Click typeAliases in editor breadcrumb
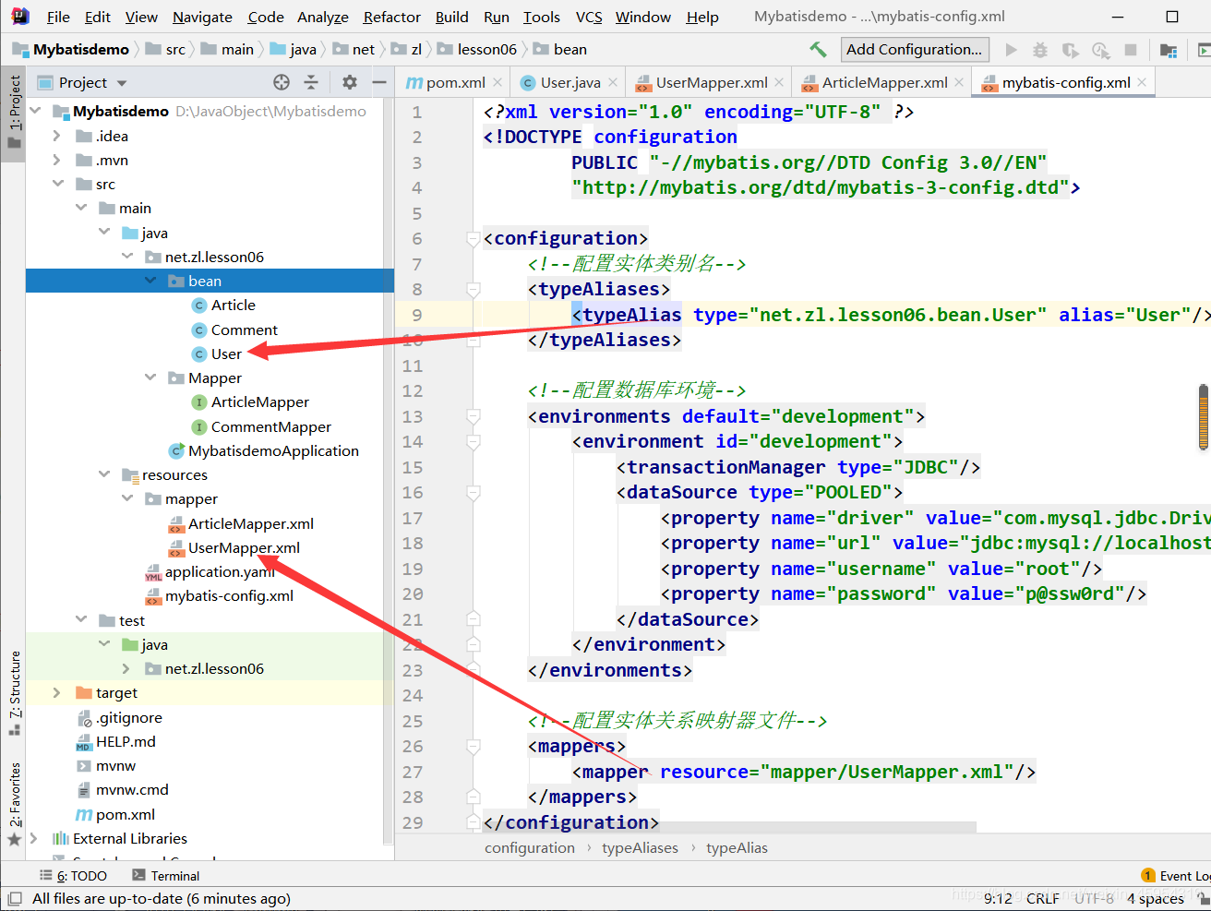The width and height of the screenshot is (1211, 911). (640, 847)
